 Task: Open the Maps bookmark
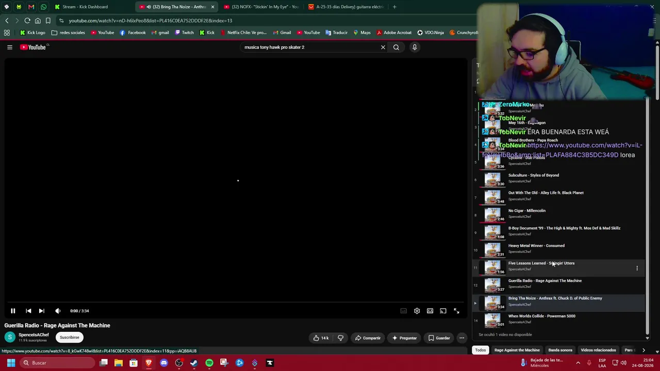tap(362, 32)
